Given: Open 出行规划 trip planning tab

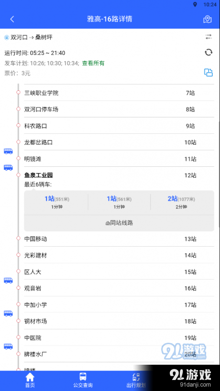Looking at the screenshot, I should (x=136, y=380).
